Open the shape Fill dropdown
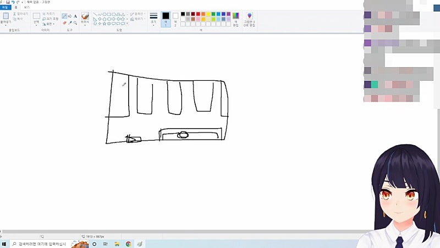The image size is (440, 248). (x=137, y=19)
